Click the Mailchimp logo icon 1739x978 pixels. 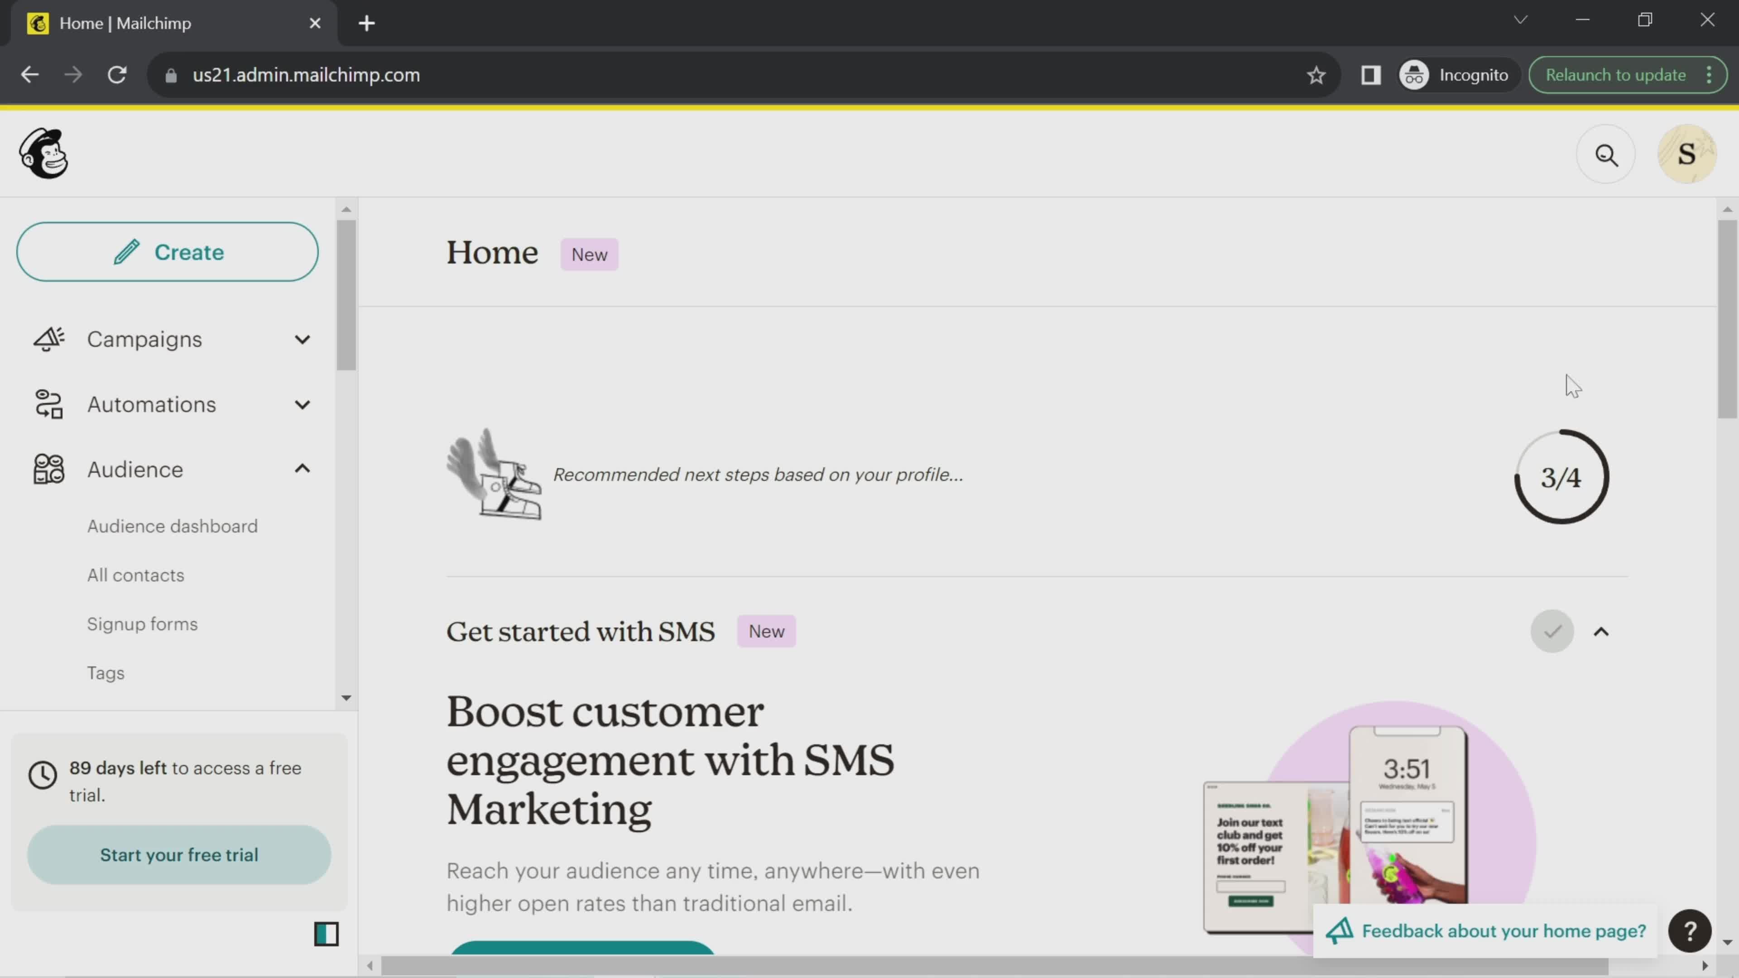click(43, 153)
